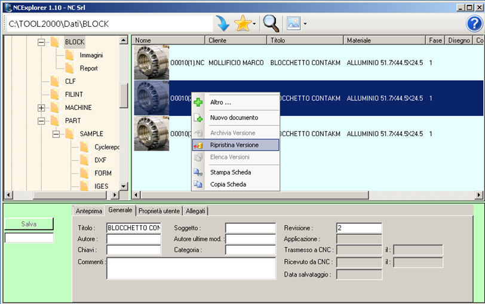Select the DXF folder
Image resolution: width=485 pixels, height=304 pixels.
[x=100, y=160]
